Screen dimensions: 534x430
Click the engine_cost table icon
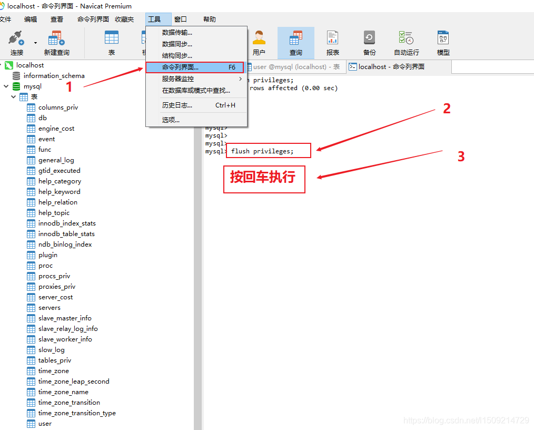31,129
